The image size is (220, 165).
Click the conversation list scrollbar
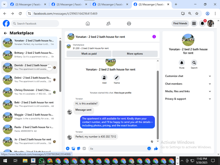(60, 66)
